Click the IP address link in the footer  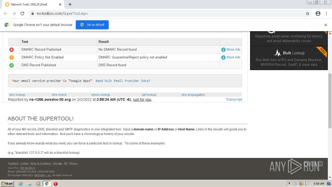27,168
